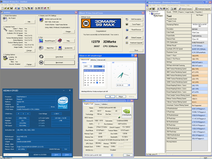
Task: Open the GPU-Z graphics card selector dropdown
Action: point(112,155)
